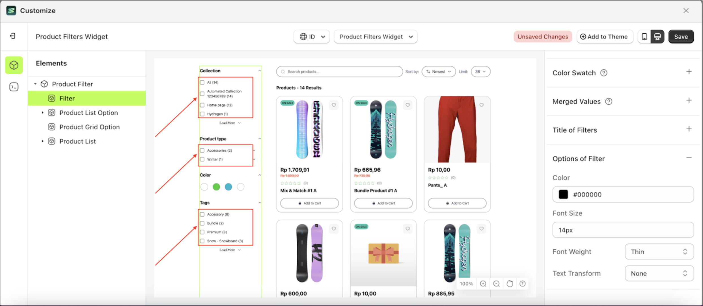
Task: Click the Elements cube icon in sidebar
Action: point(14,65)
